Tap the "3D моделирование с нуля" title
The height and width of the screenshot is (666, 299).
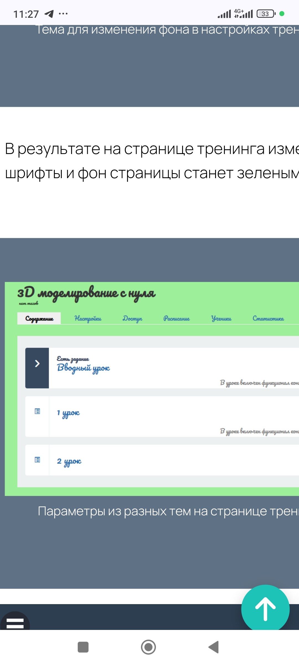86,293
